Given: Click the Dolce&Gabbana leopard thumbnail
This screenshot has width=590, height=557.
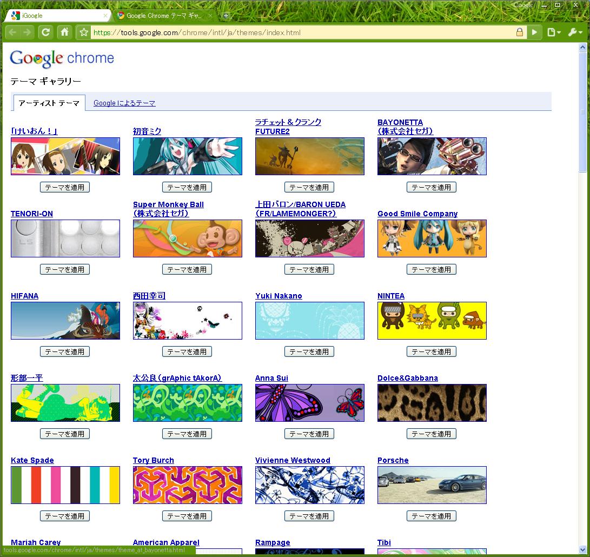Looking at the screenshot, I should 432,403.
